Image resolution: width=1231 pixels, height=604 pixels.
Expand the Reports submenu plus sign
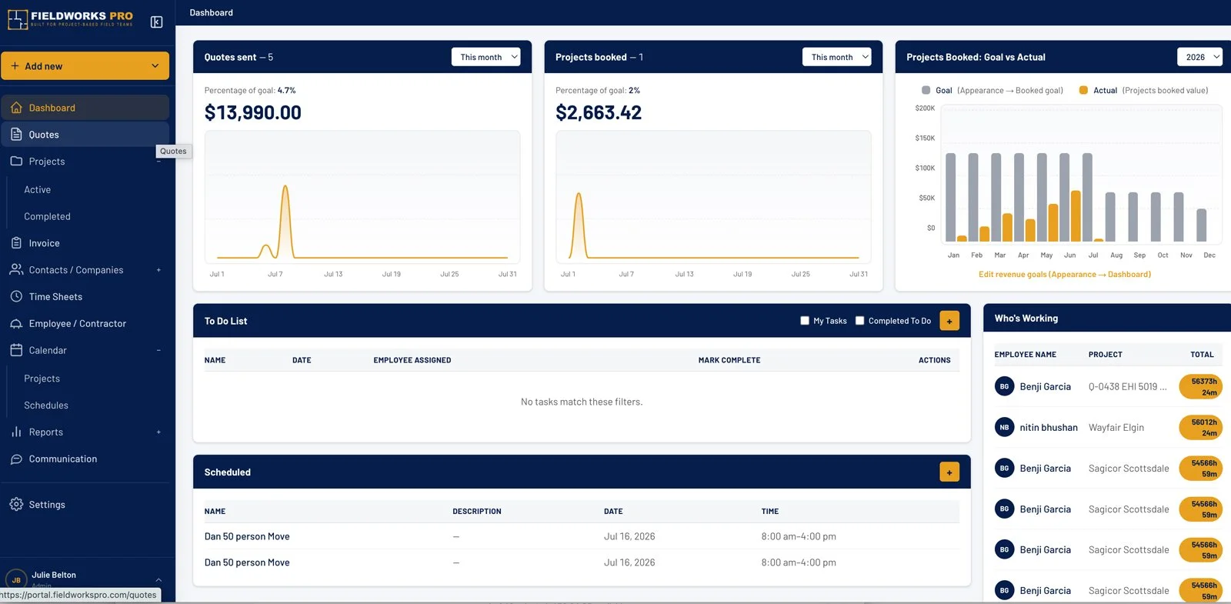coord(158,432)
